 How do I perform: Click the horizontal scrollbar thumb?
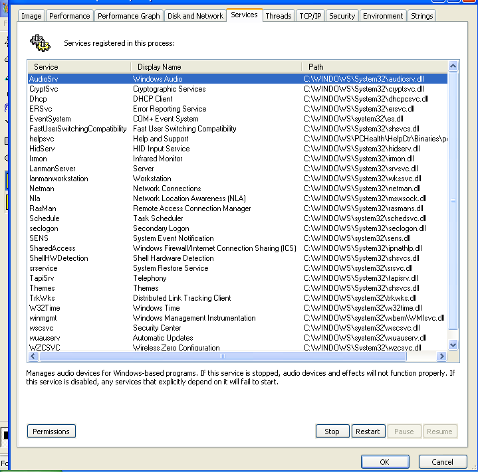223,356
